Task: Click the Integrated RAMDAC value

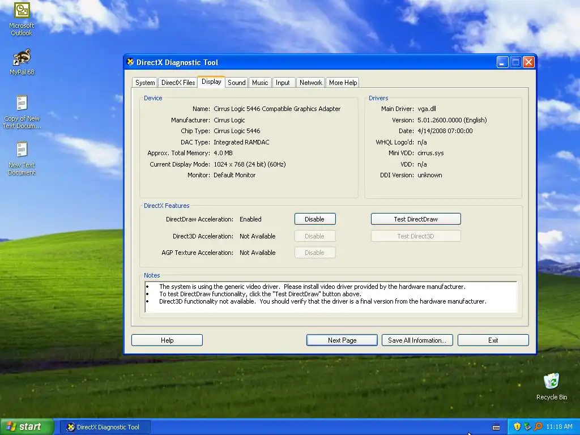Action: point(241,142)
